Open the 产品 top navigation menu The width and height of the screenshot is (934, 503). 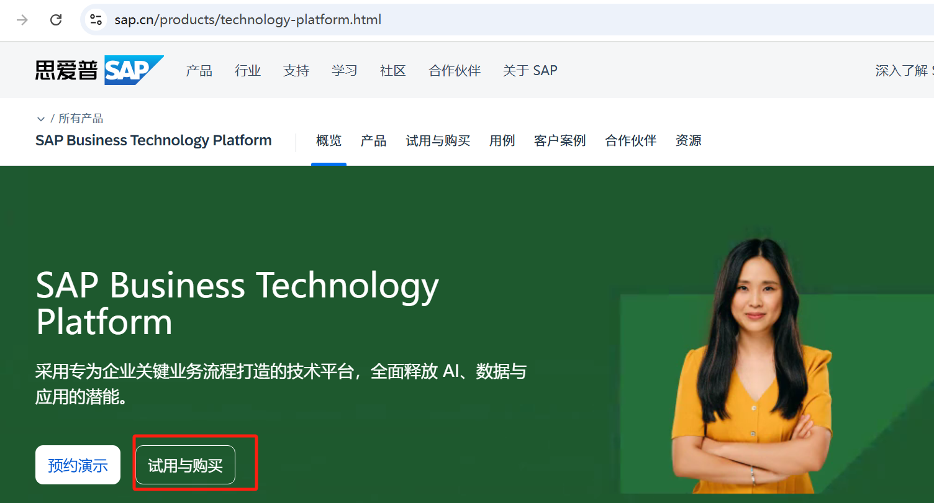(x=199, y=71)
